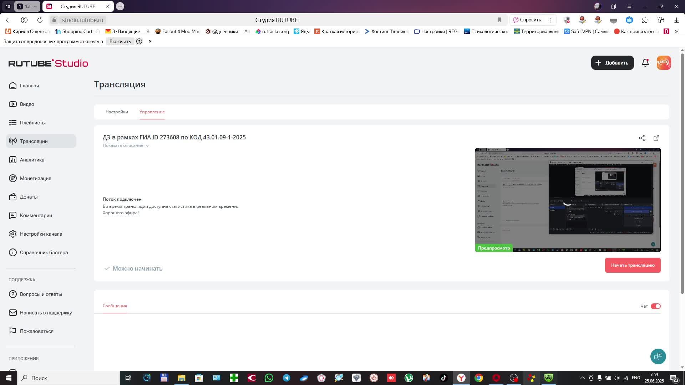Toggle the Чат switch off
The image size is (685, 385).
pos(655,306)
